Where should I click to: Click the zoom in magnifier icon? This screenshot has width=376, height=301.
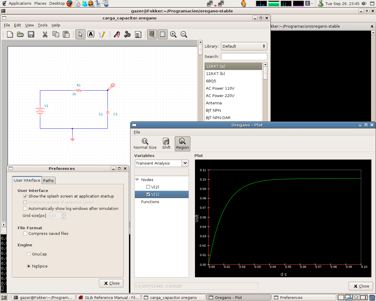click(173, 34)
